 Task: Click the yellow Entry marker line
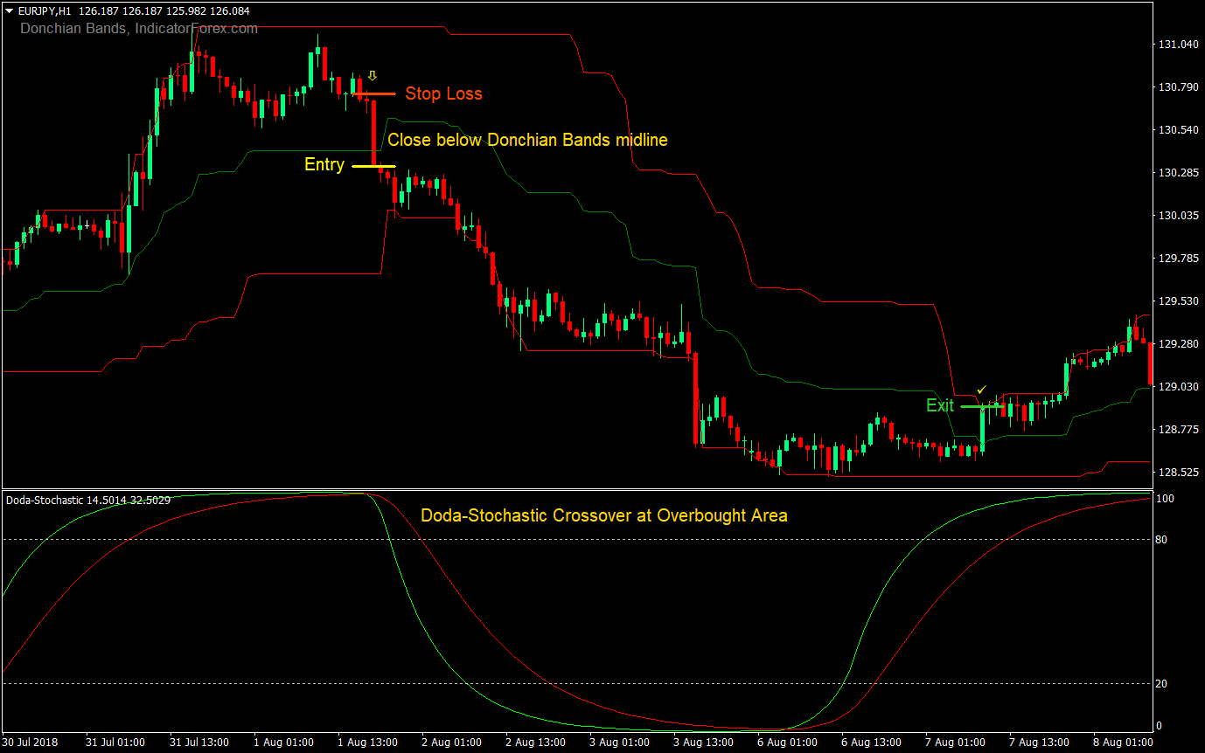point(367,166)
